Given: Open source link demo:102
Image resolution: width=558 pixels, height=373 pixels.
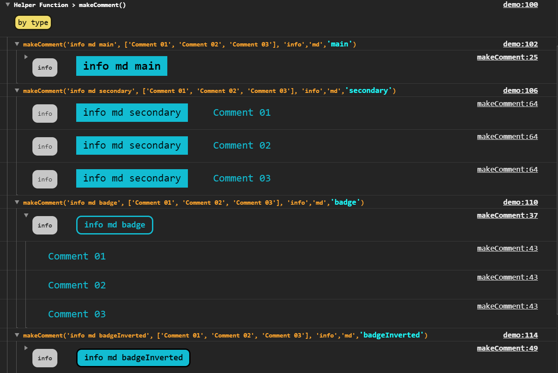Looking at the screenshot, I should coord(520,44).
